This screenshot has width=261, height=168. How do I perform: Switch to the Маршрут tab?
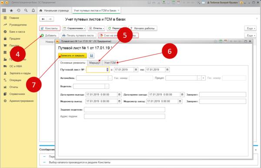pos(95,63)
